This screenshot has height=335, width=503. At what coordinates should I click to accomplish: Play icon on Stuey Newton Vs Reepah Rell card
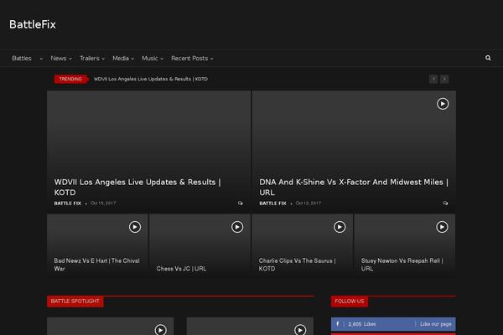point(442,227)
